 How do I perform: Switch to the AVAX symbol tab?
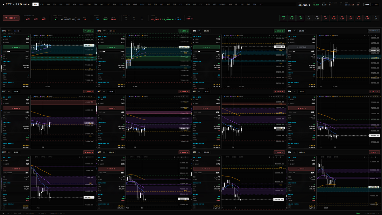coord(81,5)
